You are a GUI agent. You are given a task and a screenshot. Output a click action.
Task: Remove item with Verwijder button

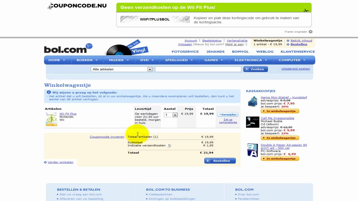coord(228,114)
